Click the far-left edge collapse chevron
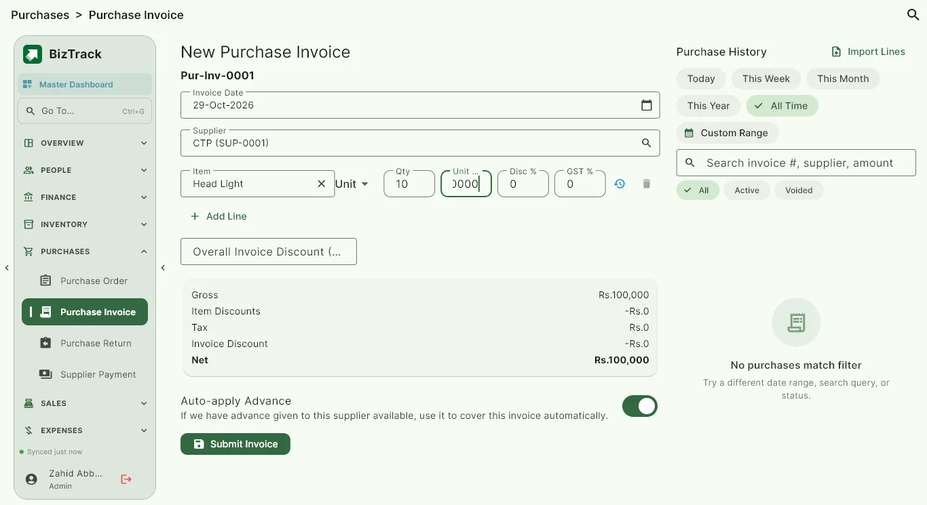Viewport: 927px width, 505px height. tap(7, 268)
